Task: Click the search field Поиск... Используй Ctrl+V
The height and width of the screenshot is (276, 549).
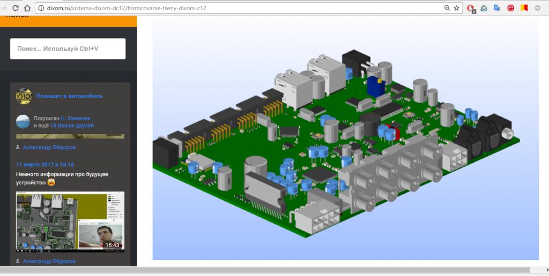Action: click(68, 49)
